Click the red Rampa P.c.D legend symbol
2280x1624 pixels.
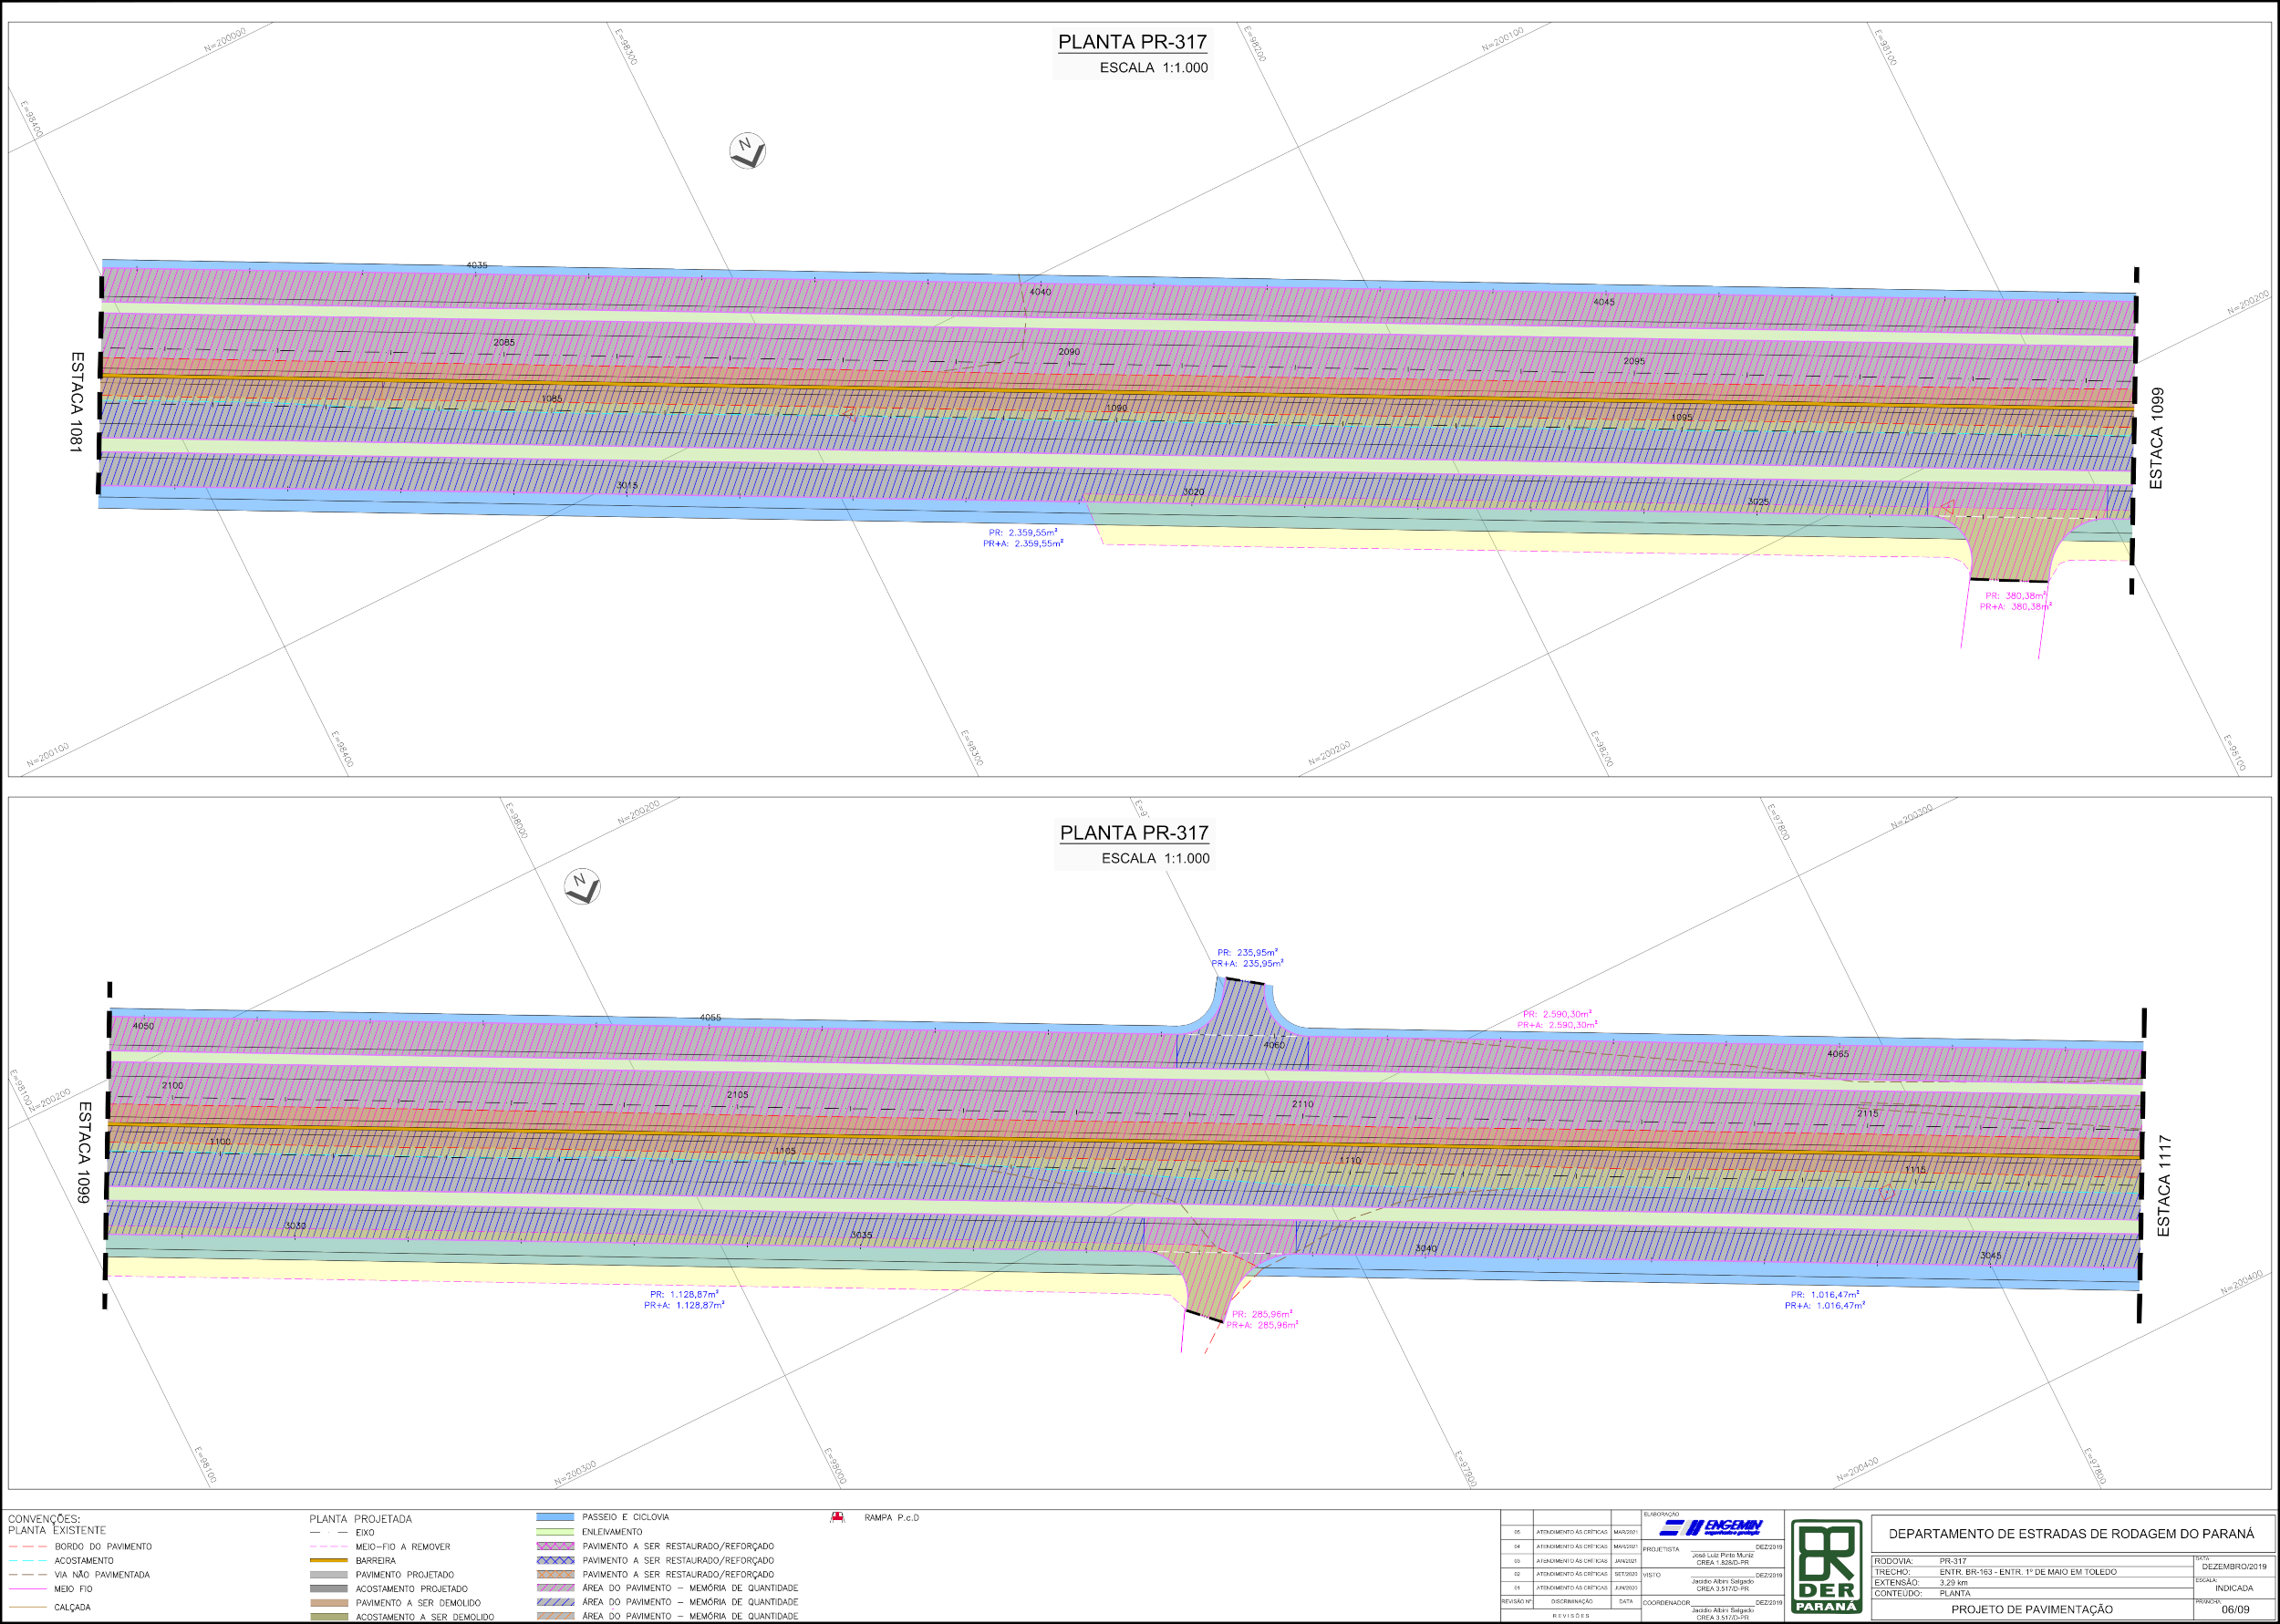(x=837, y=1517)
